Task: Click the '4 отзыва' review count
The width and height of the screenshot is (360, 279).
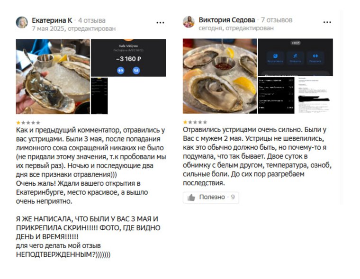Action: point(92,20)
